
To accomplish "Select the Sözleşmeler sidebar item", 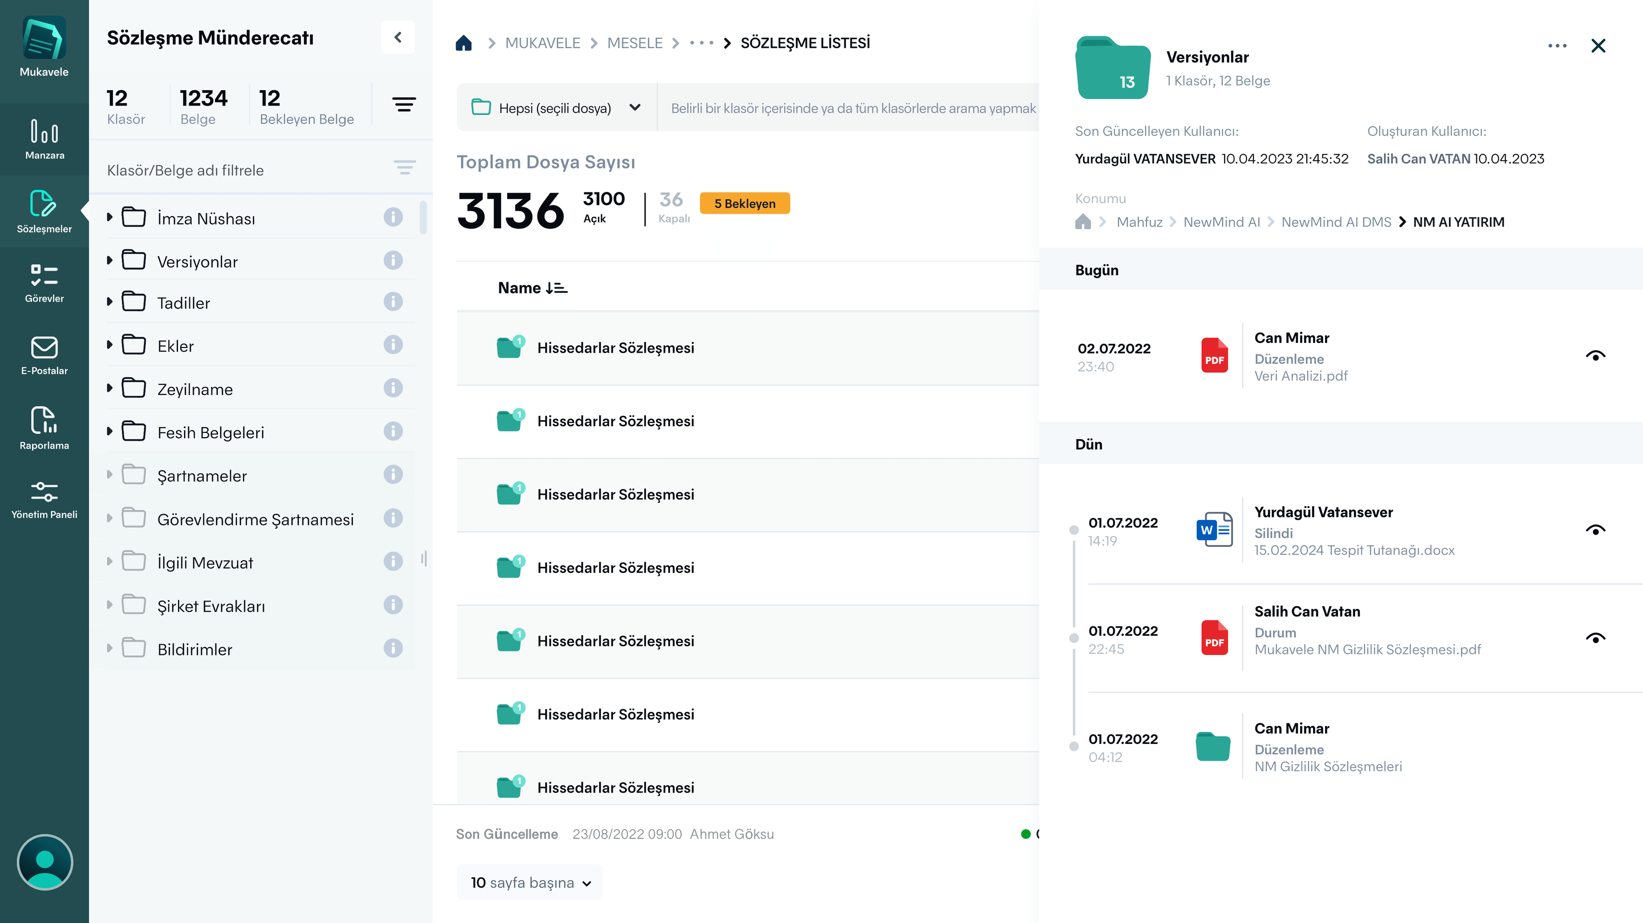I will coord(44,211).
